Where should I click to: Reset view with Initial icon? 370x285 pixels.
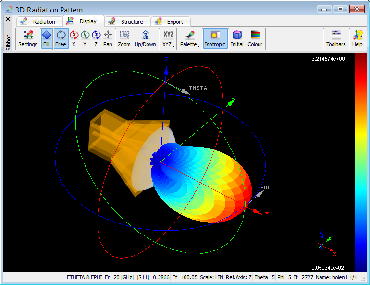coord(237,38)
